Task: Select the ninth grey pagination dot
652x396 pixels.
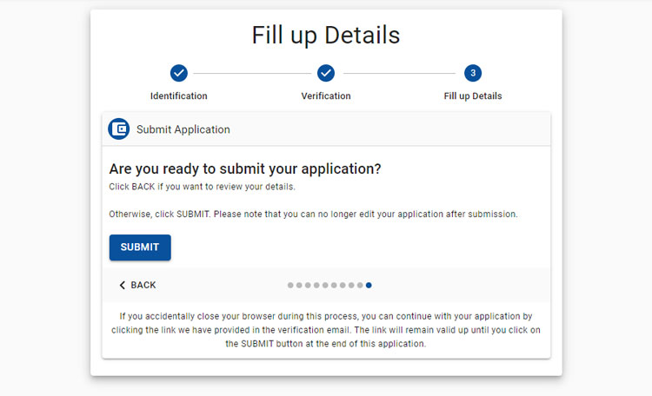Action: (x=360, y=285)
